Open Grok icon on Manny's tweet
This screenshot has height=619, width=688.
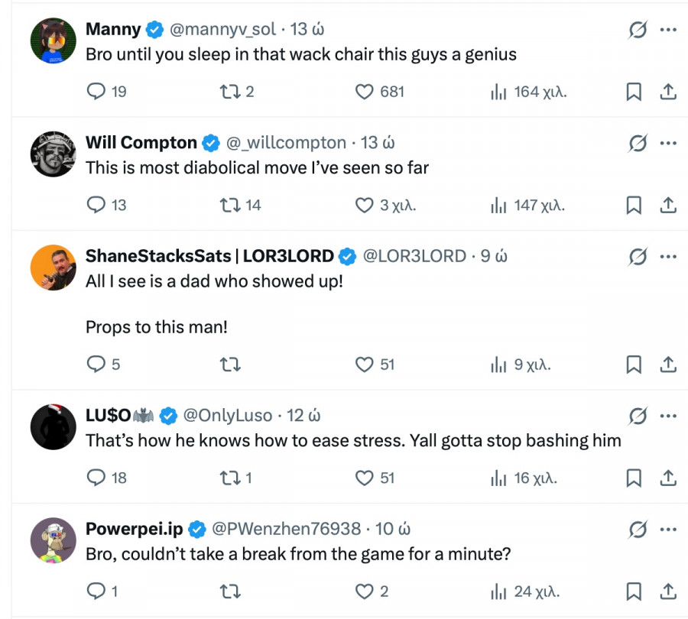click(x=637, y=30)
